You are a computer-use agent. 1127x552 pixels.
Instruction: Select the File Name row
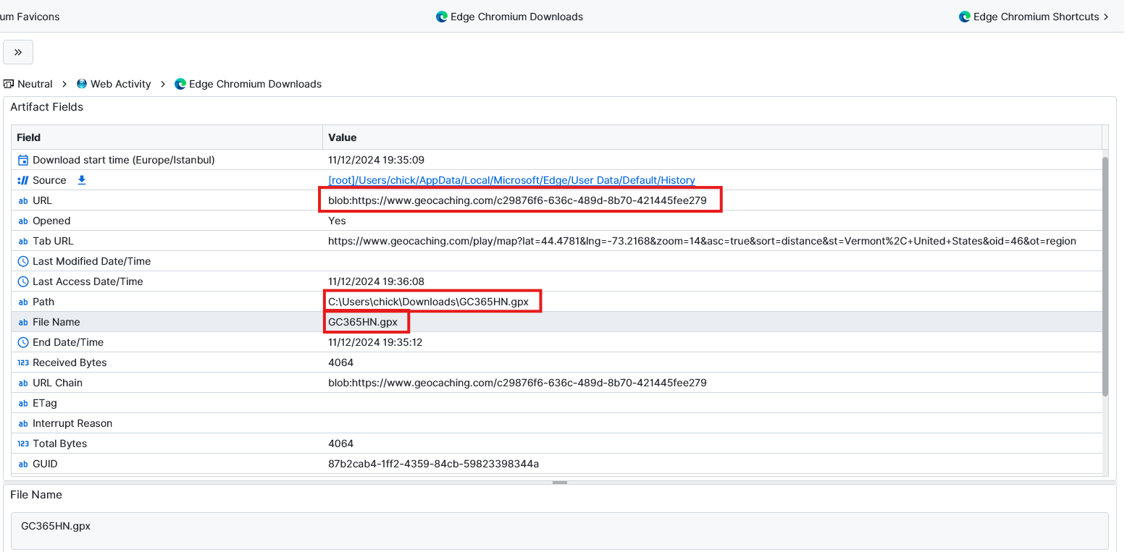pyautogui.click(x=167, y=322)
